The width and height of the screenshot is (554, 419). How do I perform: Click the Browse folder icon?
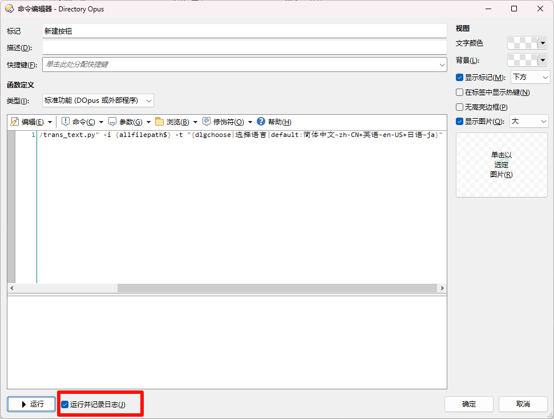click(x=160, y=122)
